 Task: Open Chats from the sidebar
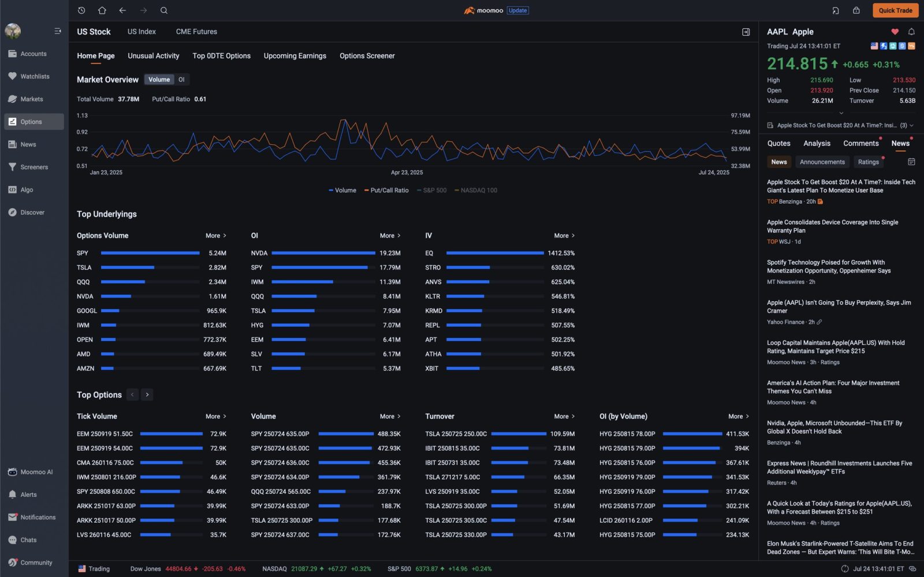click(x=34, y=540)
